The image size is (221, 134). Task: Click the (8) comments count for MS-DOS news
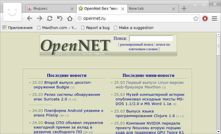click(x=174, y=104)
